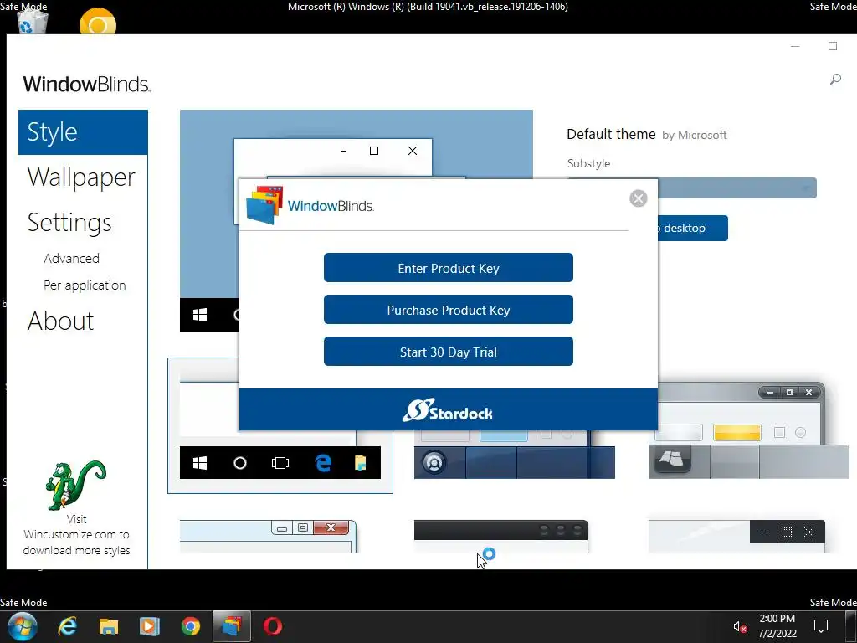This screenshot has height=643, width=857.
Task: Launch Opera browser from taskbar
Action: 273,626
